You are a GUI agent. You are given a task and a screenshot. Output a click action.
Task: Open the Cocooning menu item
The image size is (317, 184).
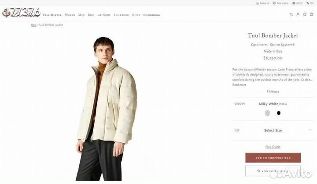coord(151,15)
